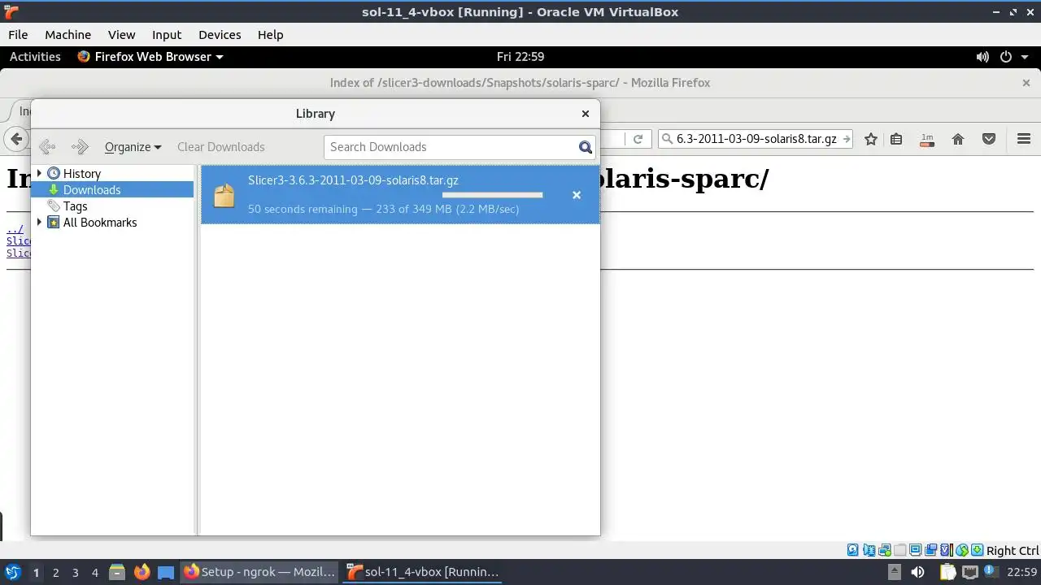Image resolution: width=1041 pixels, height=585 pixels.
Task: Click the Slicer3-3.6.3-2011-03-09-solaris8.tar.gz file name
Action: pos(353,180)
